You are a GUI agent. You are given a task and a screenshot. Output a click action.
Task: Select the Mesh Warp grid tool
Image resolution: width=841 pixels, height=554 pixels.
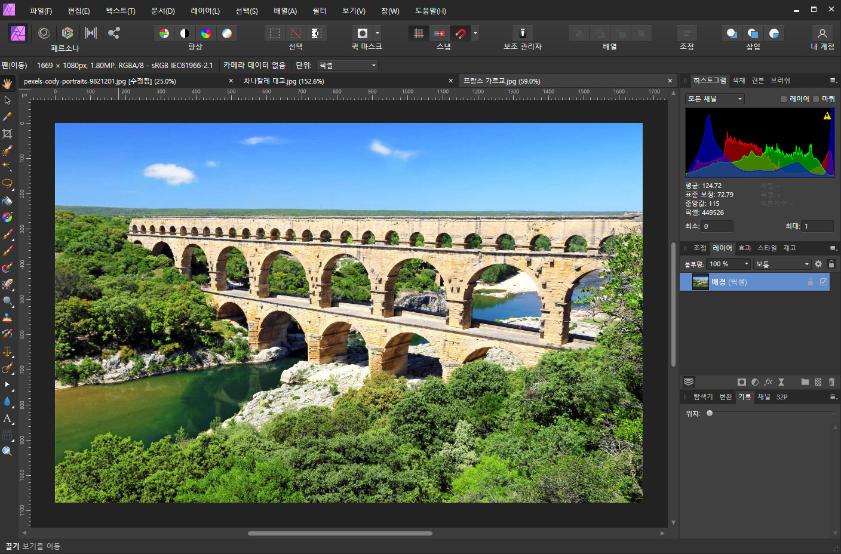[x=7, y=435]
